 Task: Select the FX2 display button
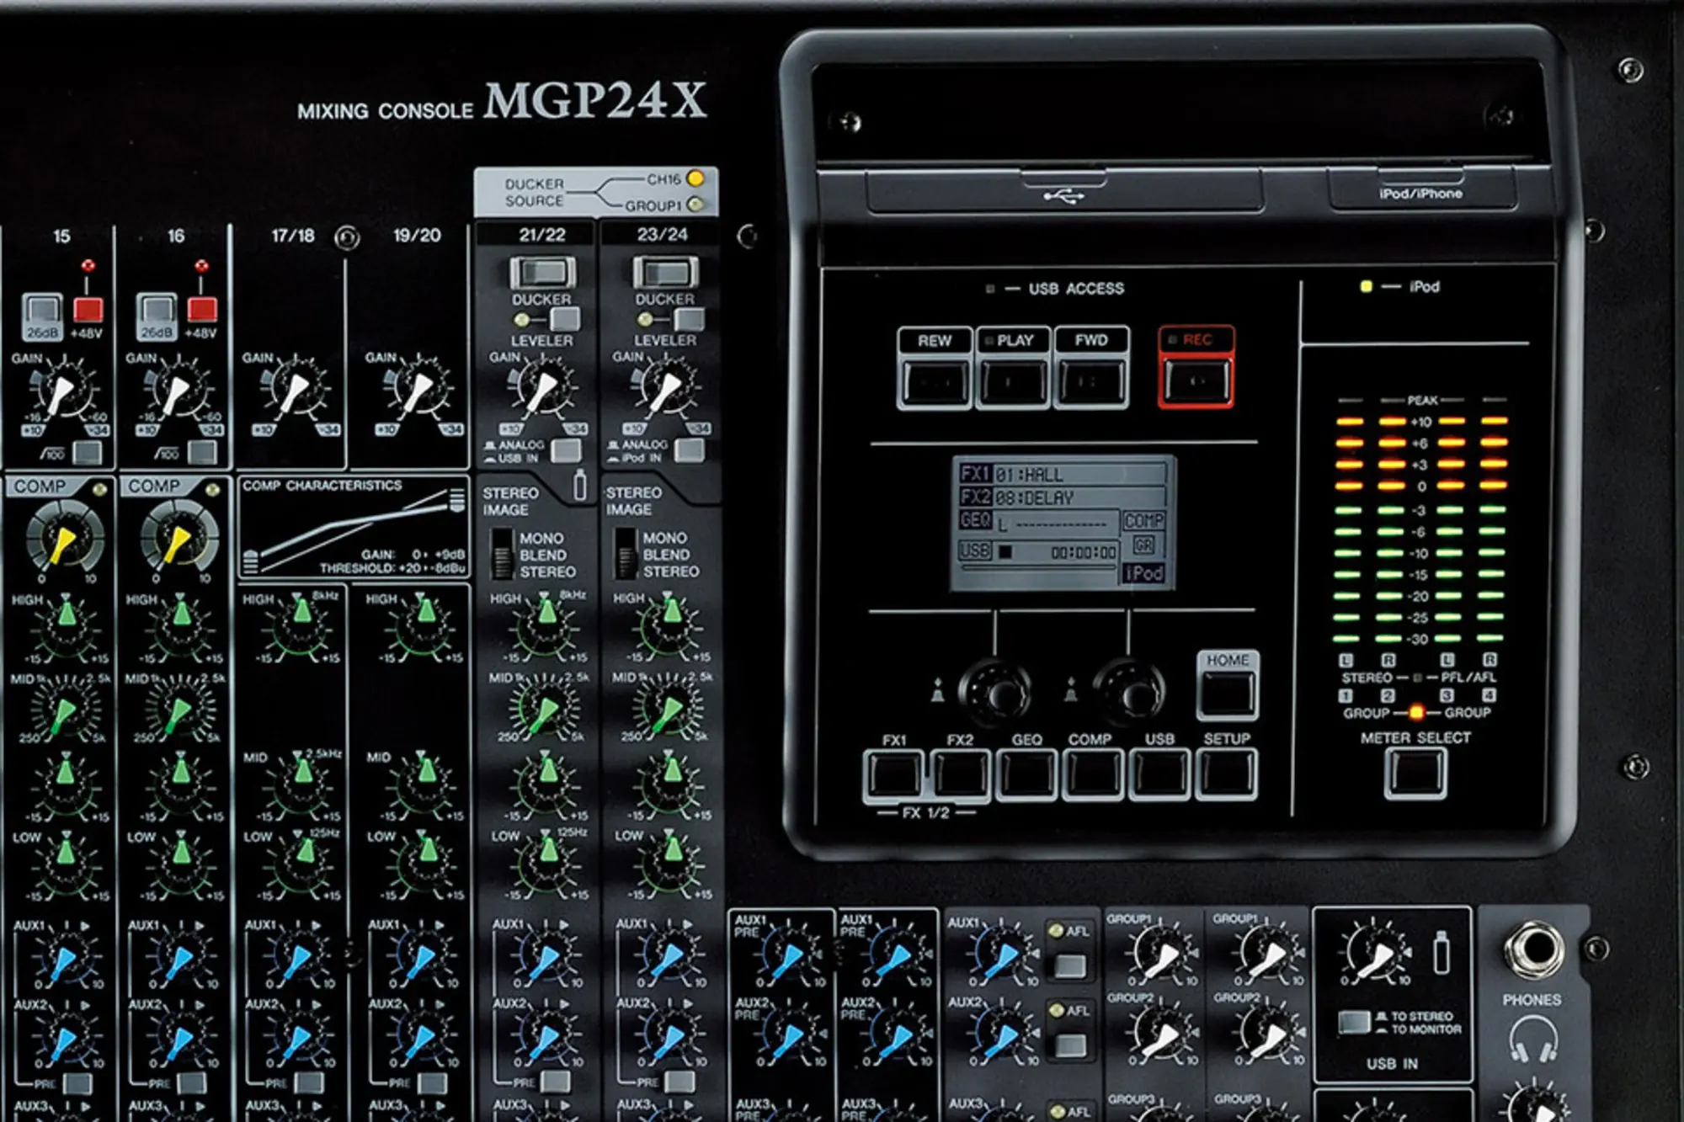(x=960, y=774)
